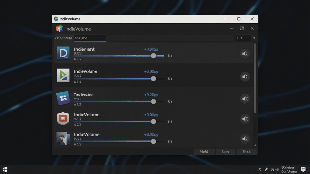The height and width of the screenshot is (174, 310).
Task: Click the Emdevane name label
Action: click(84, 95)
